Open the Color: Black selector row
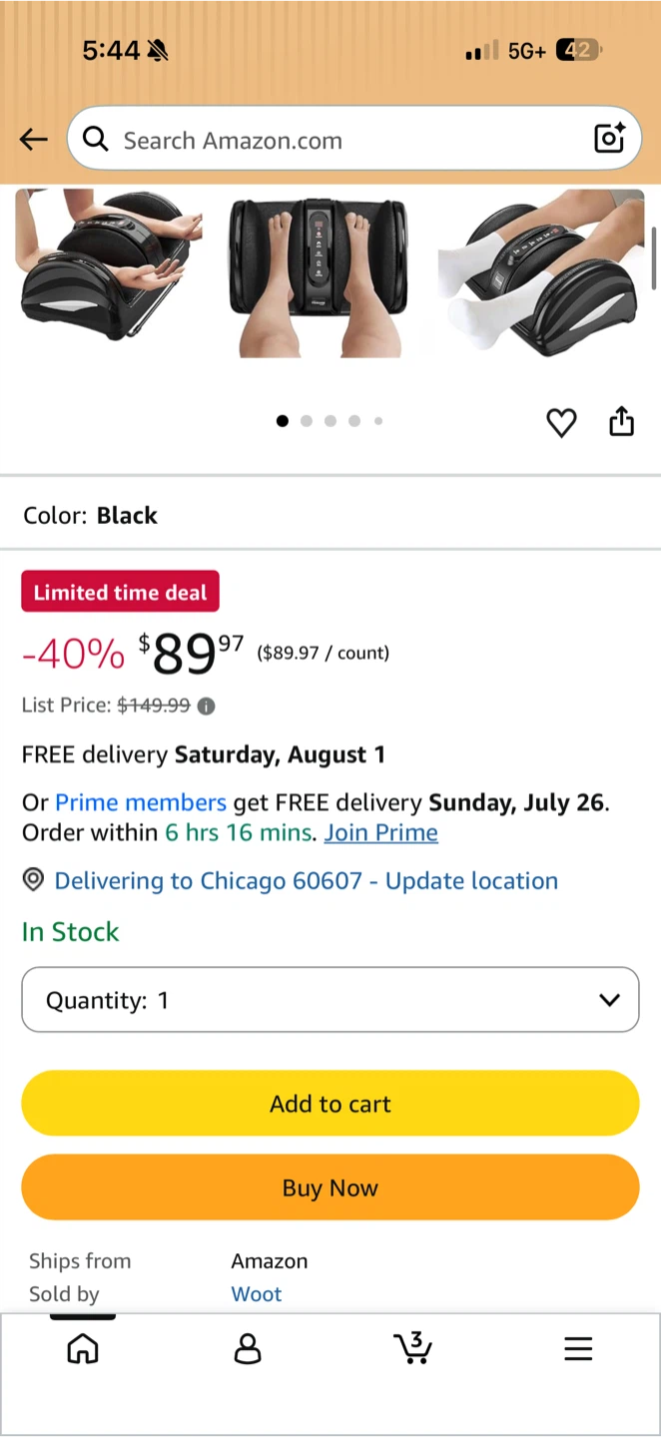The width and height of the screenshot is (661, 1437). 330,515
